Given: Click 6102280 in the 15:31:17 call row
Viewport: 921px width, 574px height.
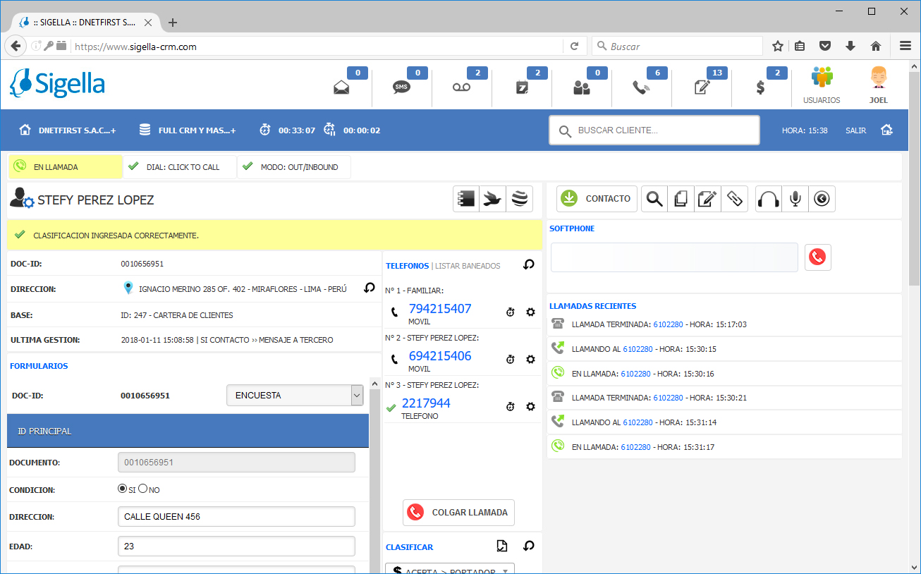Looking at the screenshot, I should [x=635, y=447].
